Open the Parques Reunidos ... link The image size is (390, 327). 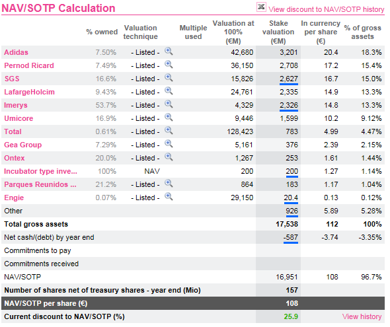tap(40, 184)
